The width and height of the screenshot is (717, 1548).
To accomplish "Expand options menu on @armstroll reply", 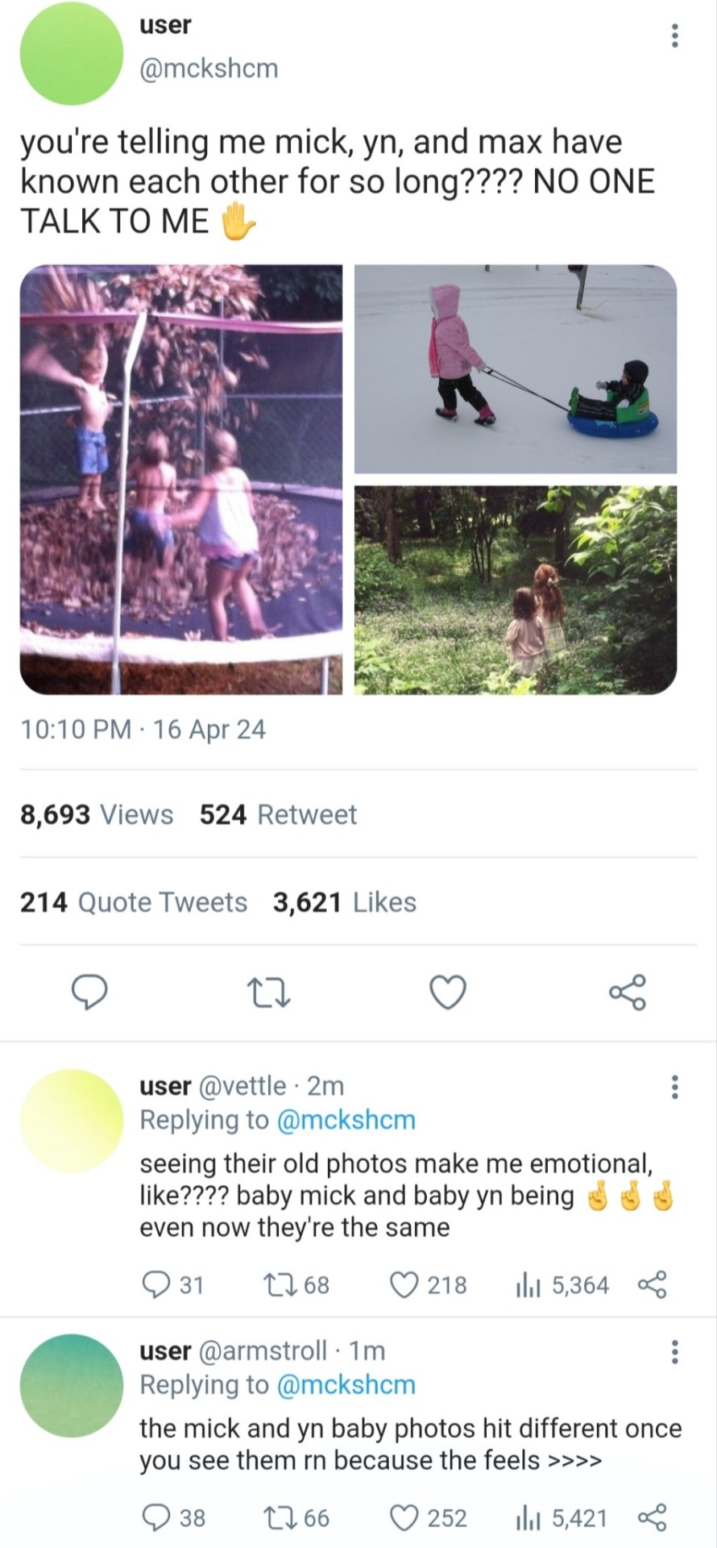I will pyautogui.click(x=675, y=1351).
